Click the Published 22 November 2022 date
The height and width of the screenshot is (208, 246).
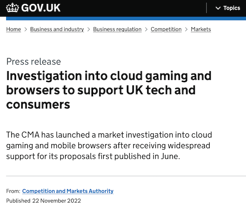(43, 201)
